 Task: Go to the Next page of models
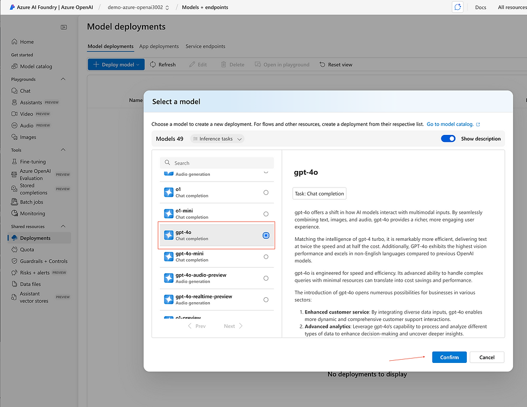coord(233,326)
